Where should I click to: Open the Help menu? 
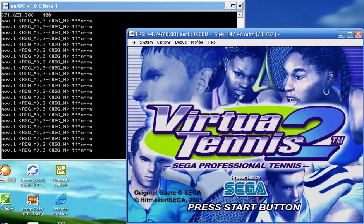coord(211,42)
